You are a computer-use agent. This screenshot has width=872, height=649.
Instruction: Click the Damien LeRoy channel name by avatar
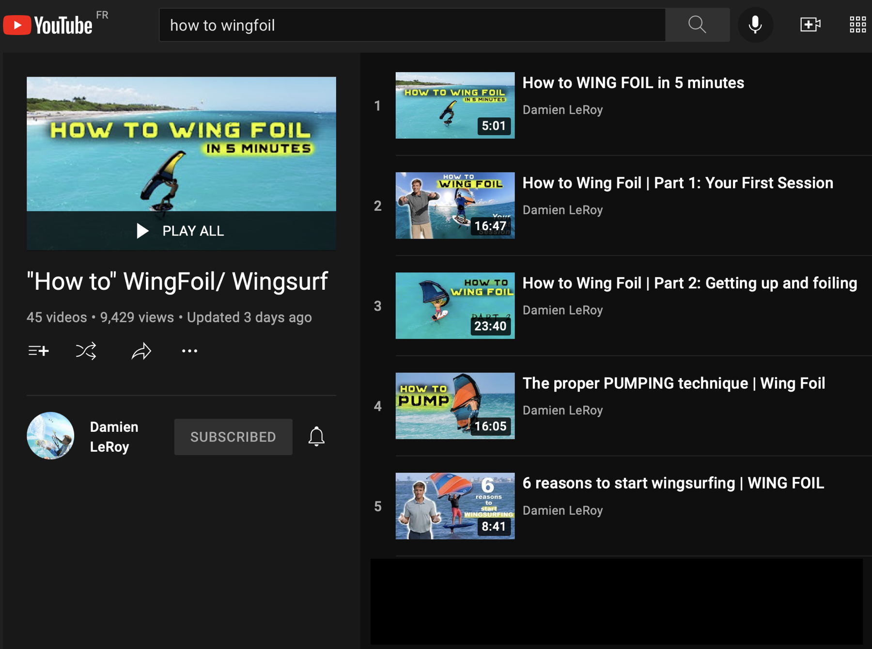point(114,437)
